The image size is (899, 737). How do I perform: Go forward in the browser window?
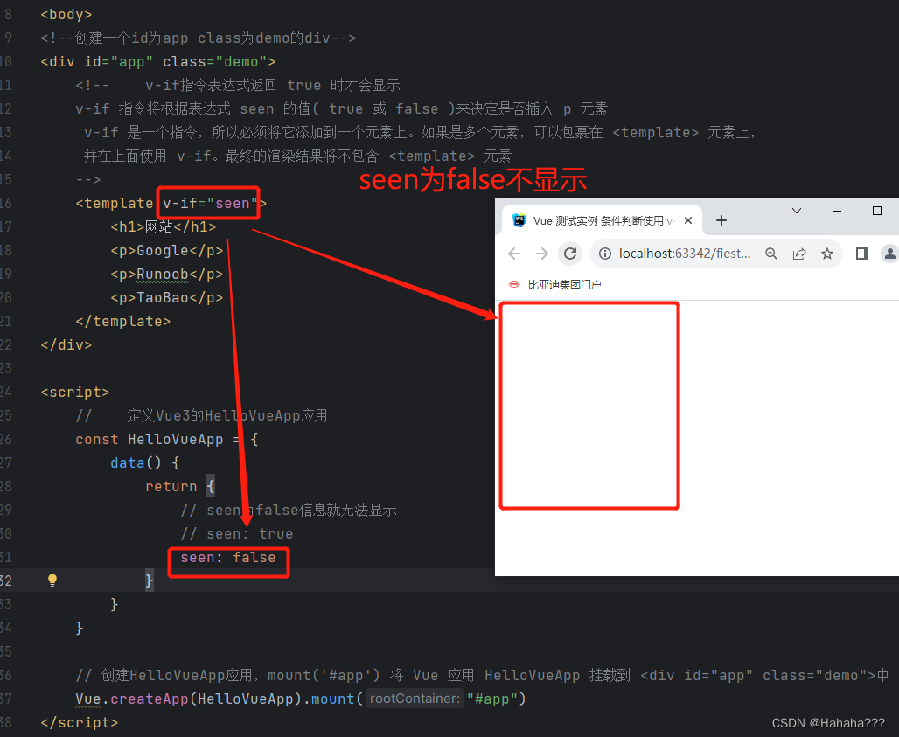coord(542,254)
